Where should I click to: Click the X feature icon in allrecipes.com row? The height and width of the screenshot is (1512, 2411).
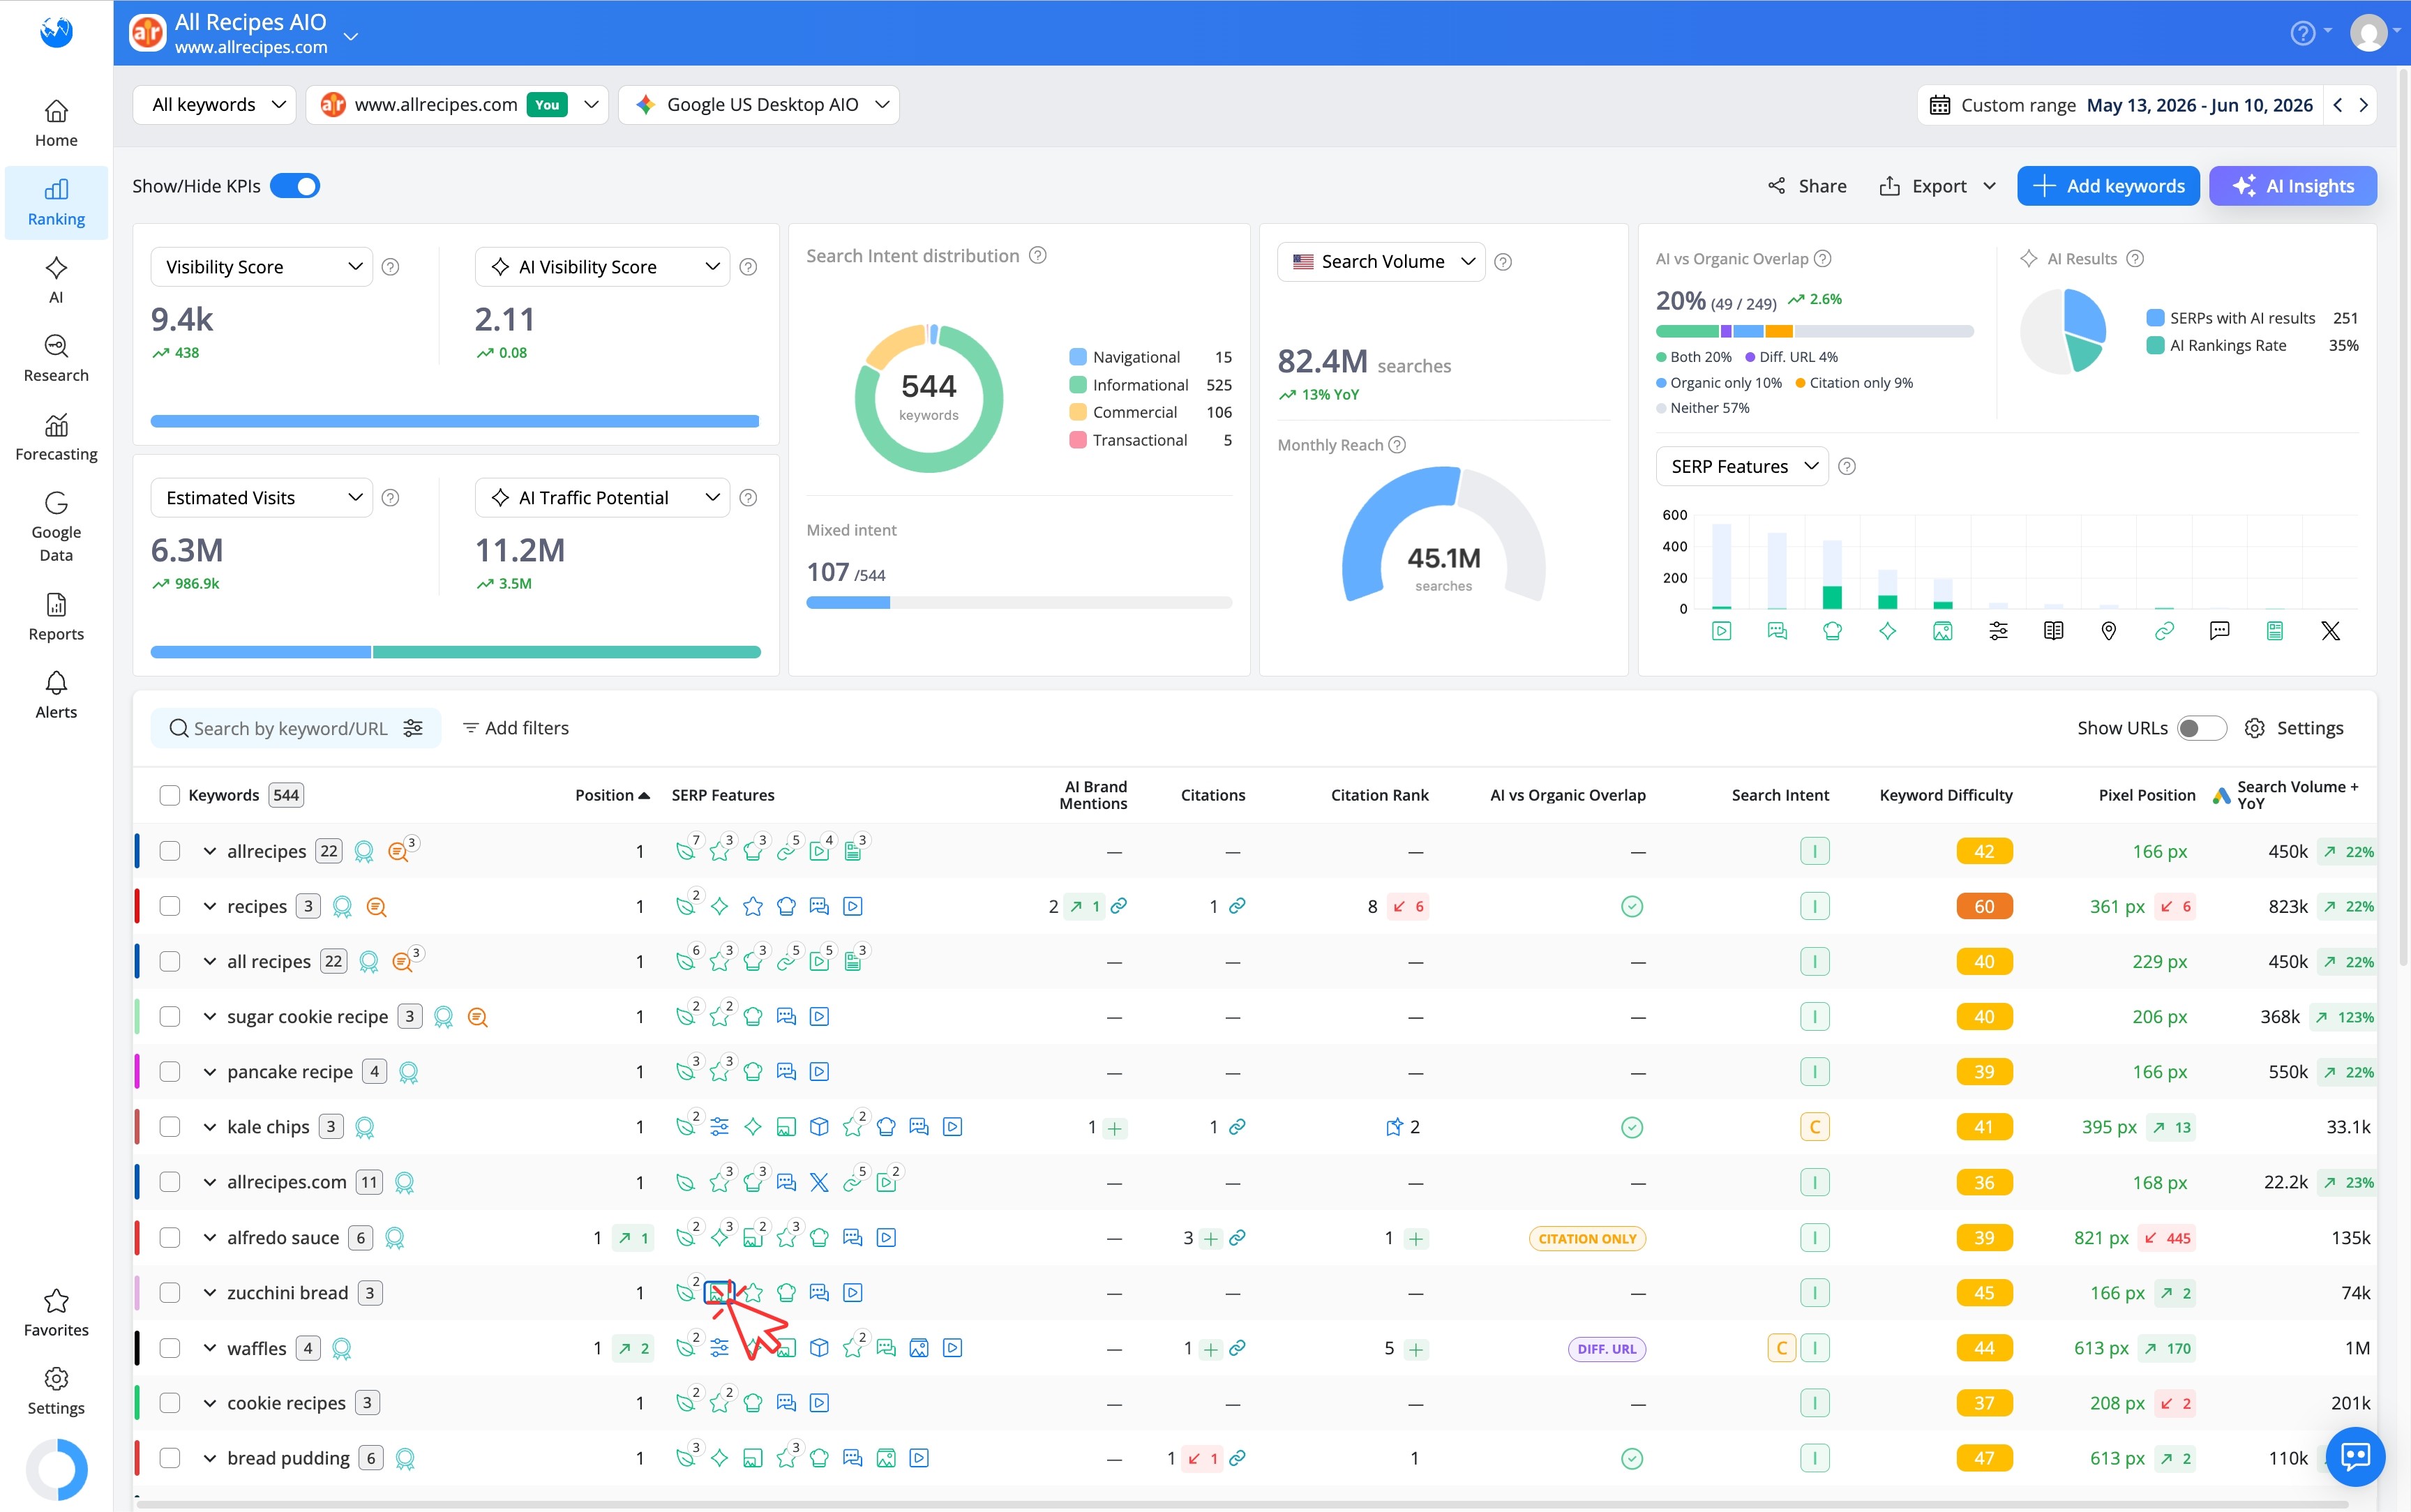tap(819, 1183)
